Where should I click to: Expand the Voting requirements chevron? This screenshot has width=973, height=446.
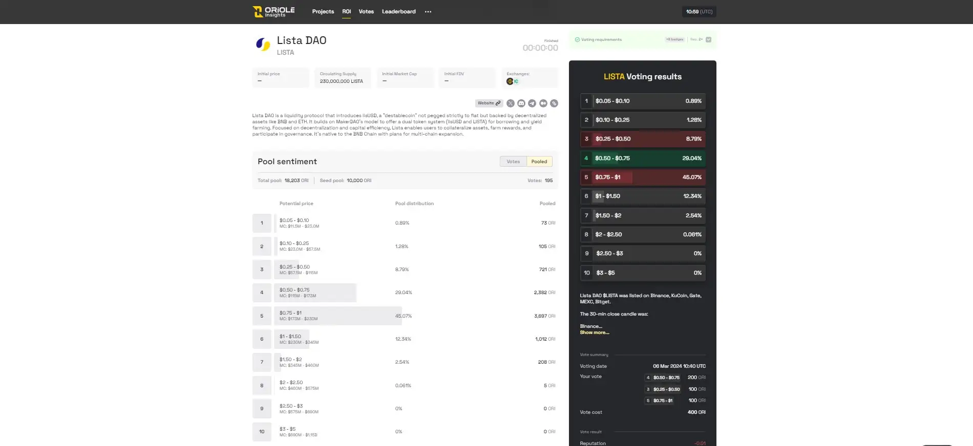click(x=708, y=39)
